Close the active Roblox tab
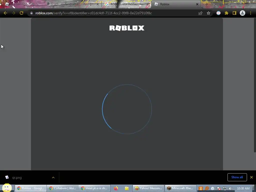 (x=197, y=4)
